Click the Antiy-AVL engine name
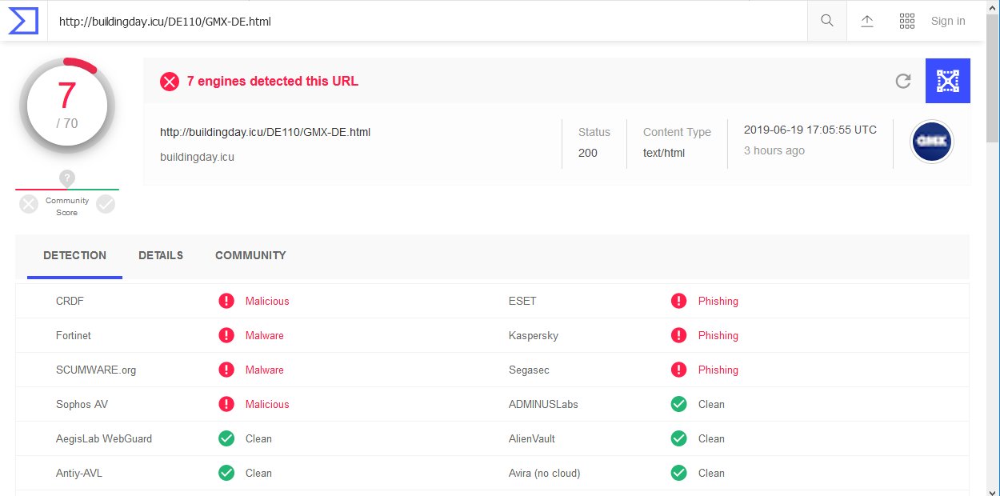The width and height of the screenshot is (1000, 496). point(79,473)
